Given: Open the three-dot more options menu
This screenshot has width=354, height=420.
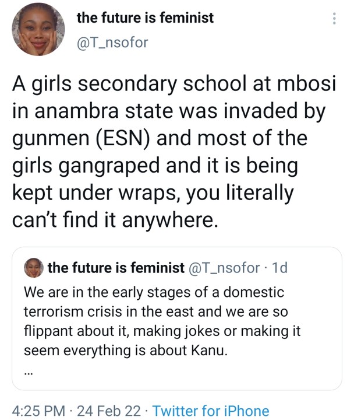Looking at the screenshot, I should pos(334,19).
